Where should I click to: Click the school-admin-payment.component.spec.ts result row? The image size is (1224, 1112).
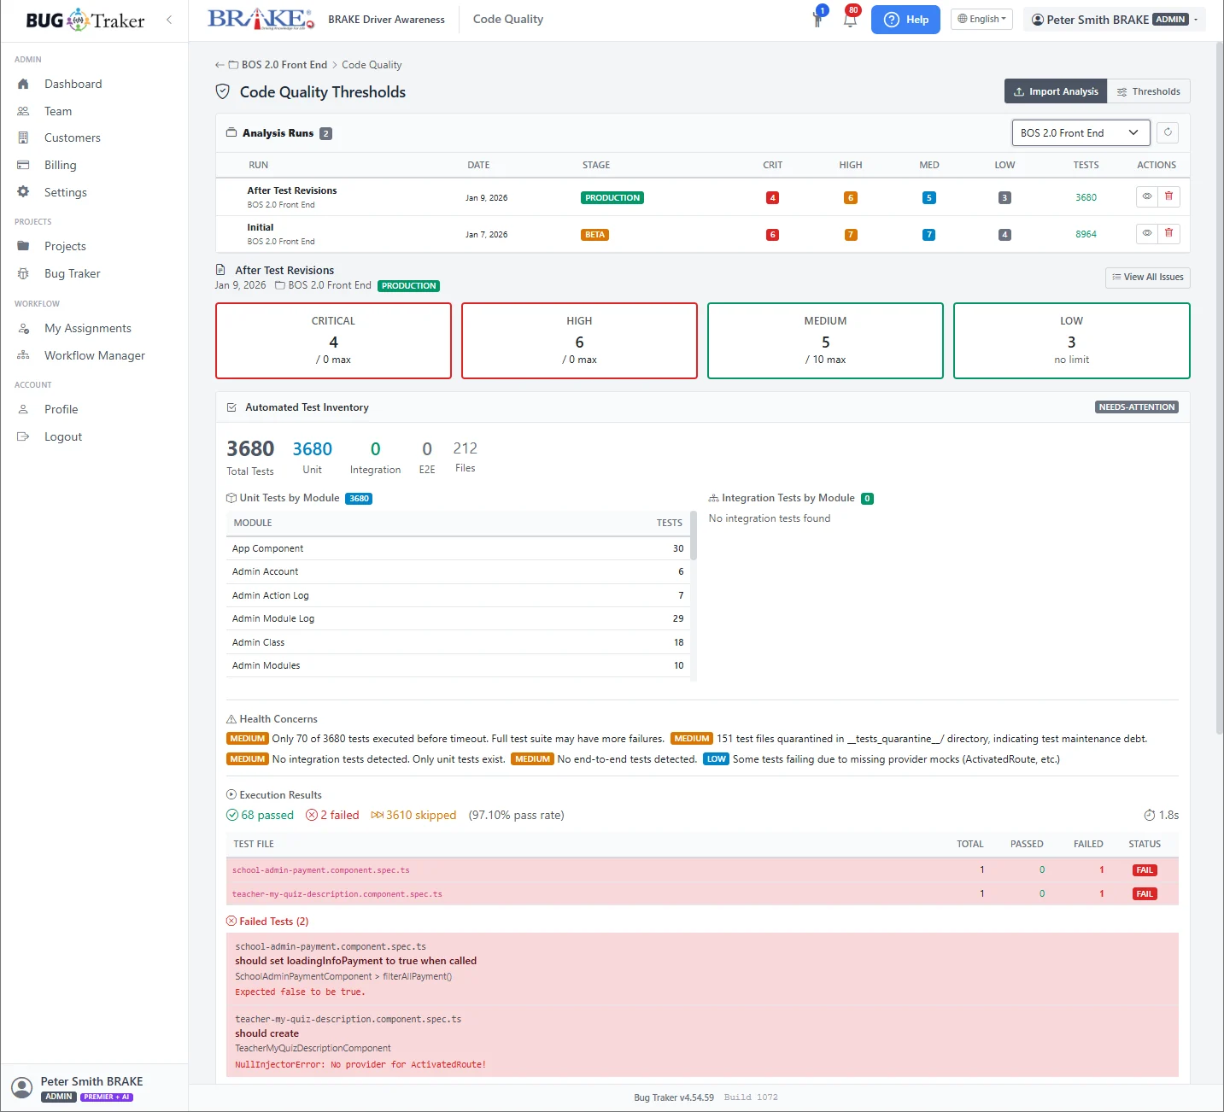[702, 870]
